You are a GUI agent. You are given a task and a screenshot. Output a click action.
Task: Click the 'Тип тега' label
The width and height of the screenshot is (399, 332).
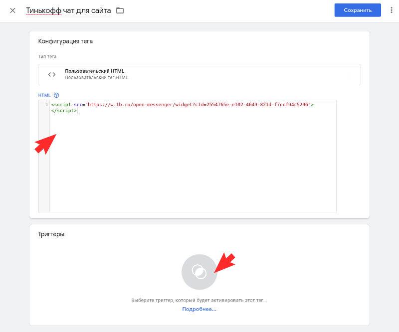click(x=47, y=56)
